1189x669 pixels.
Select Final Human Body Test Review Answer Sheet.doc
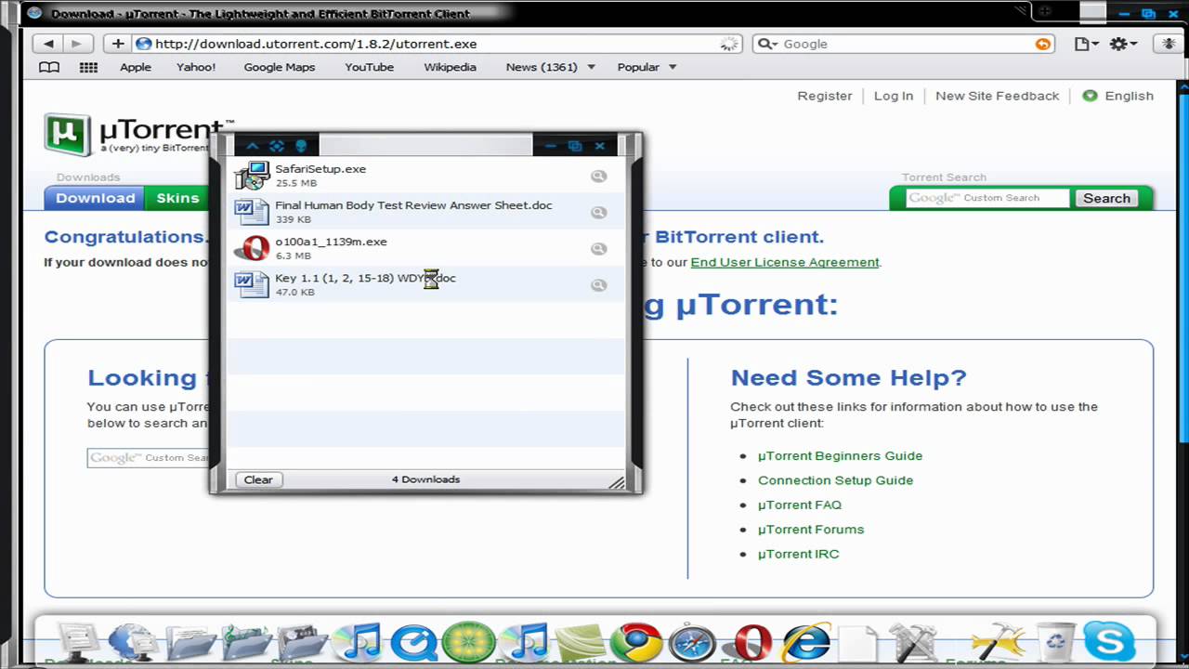coord(426,212)
